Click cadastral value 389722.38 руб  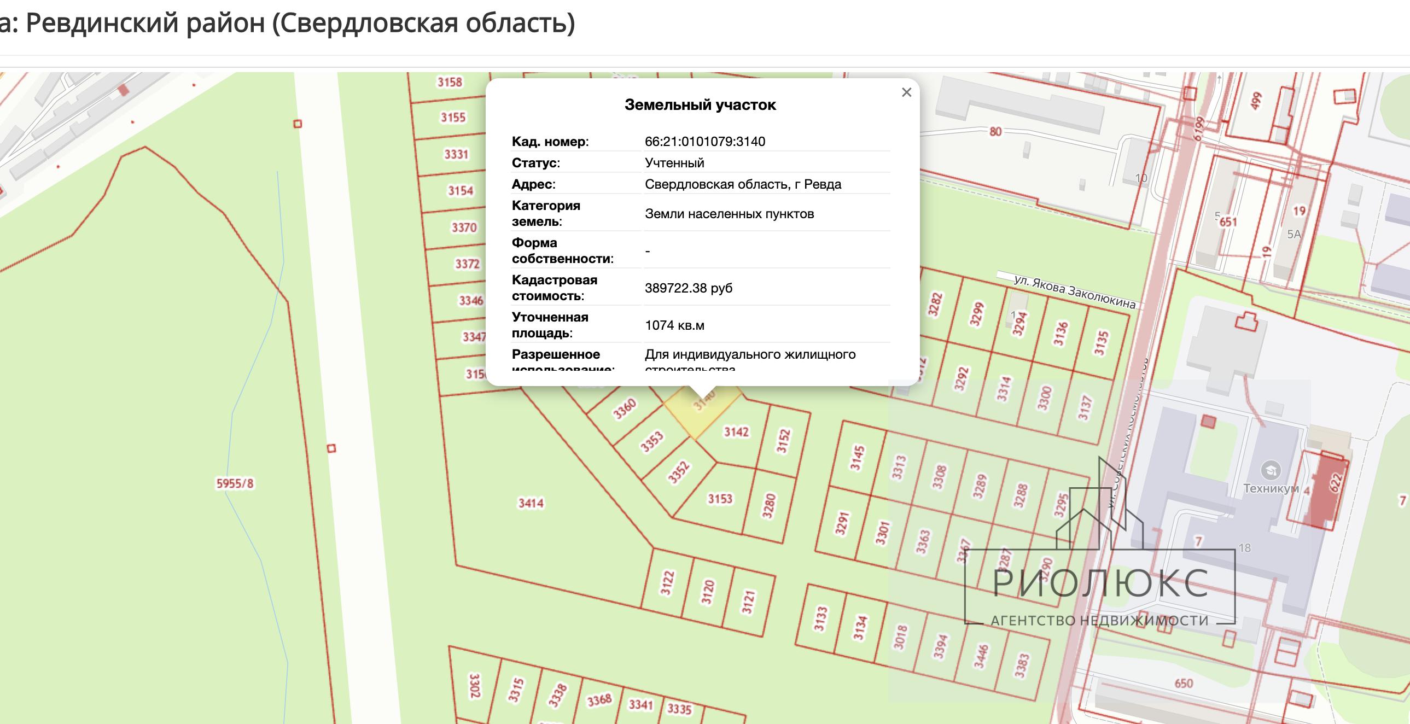pyautogui.click(x=688, y=288)
